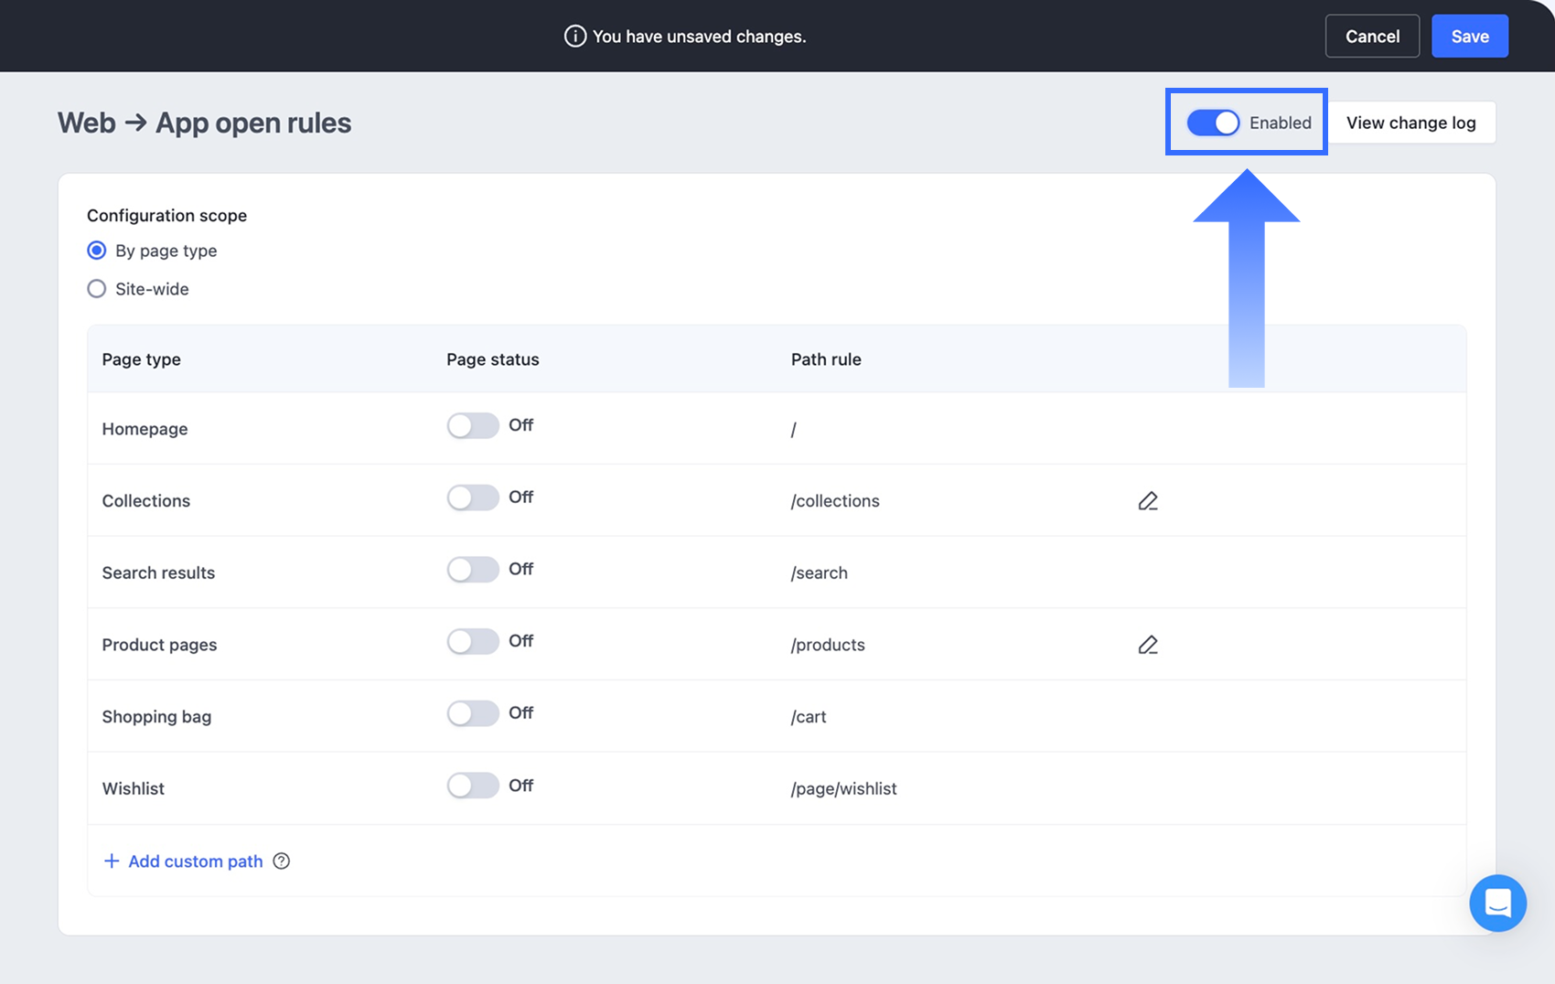Turn on the Homepage page status toggle
The width and height of the screenshot is (1555, 984).
473,425
